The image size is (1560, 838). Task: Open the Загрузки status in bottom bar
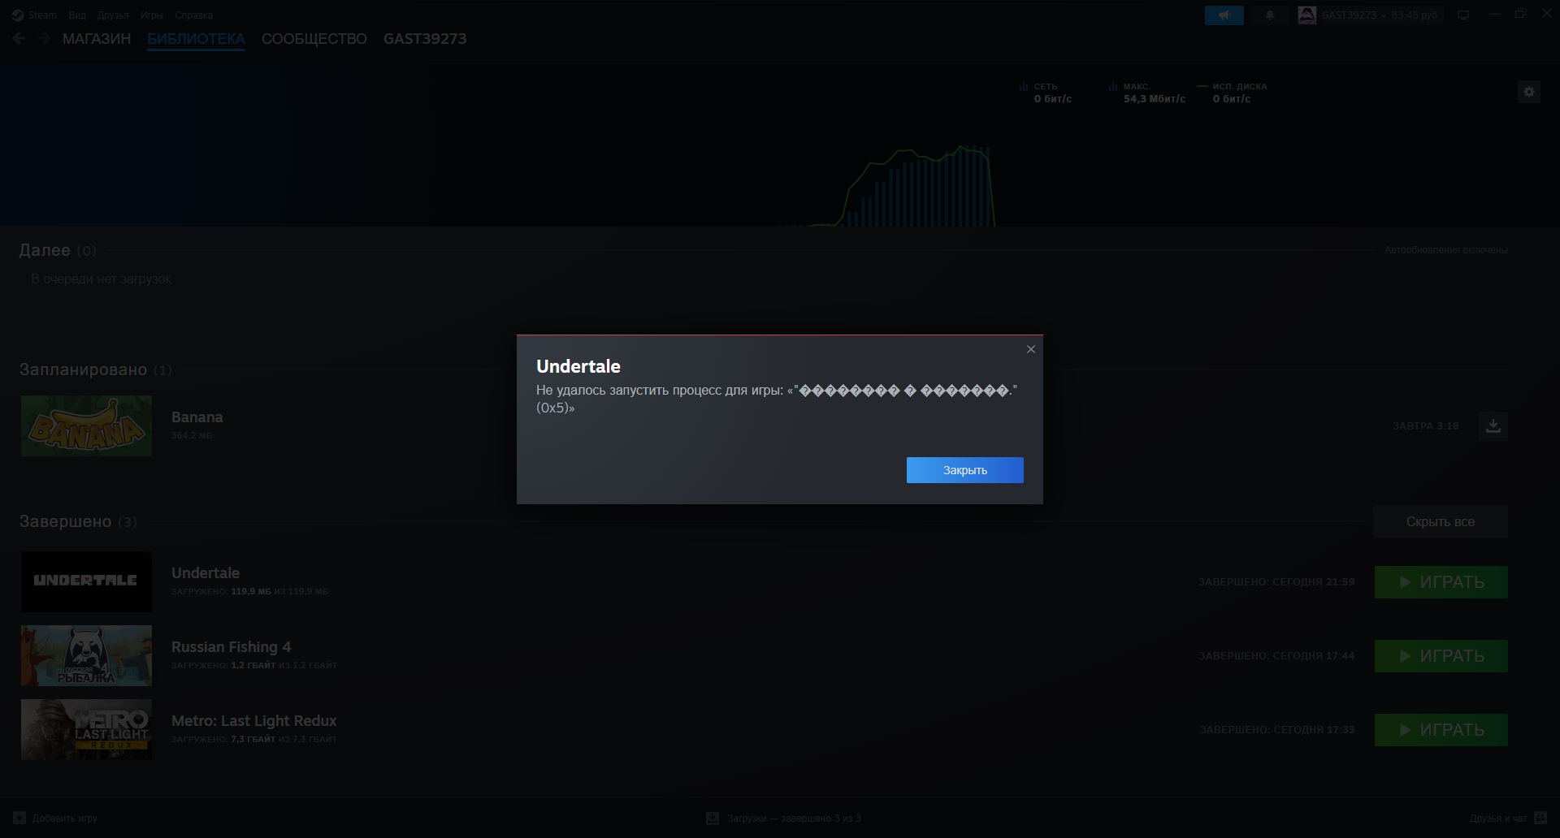pyautogui.click(x=784, y=818)
